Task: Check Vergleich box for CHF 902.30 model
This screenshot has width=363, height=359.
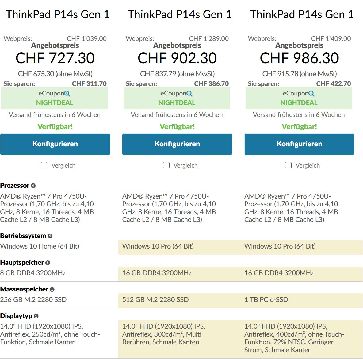Action: [166, 165]
